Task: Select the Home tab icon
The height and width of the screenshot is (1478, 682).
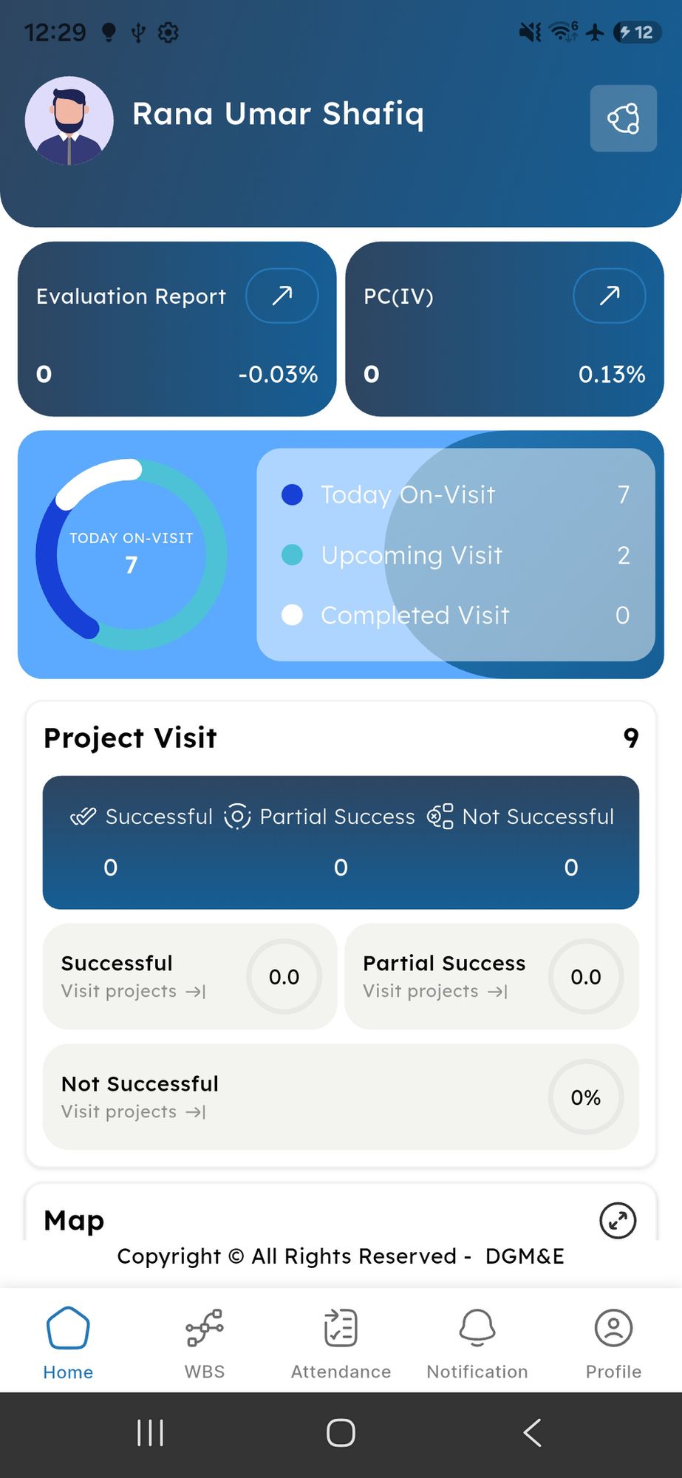Action: (x=68, y=1328)
